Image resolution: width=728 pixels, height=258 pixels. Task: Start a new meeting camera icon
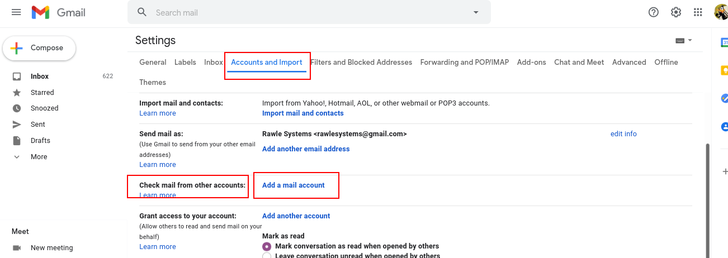17,247
